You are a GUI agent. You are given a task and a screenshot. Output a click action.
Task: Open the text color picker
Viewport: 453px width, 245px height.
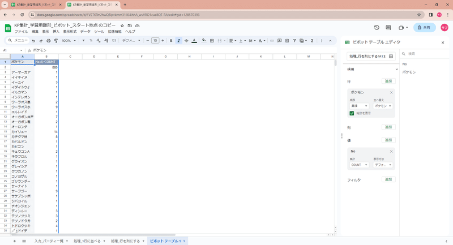pos(194,41)
